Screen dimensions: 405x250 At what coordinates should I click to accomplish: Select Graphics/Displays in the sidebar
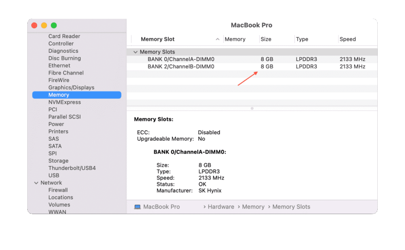71,88
